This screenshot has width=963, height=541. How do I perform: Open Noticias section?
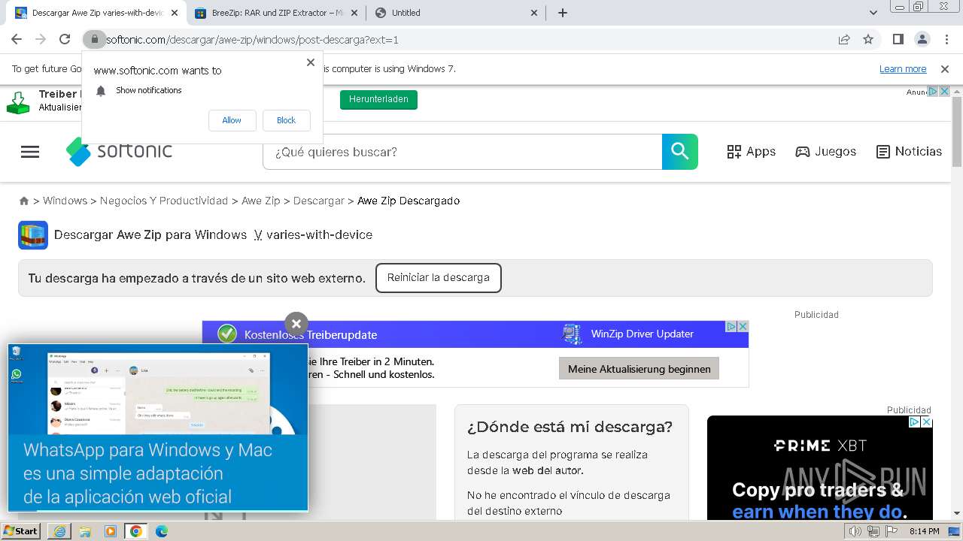point(909,152)
